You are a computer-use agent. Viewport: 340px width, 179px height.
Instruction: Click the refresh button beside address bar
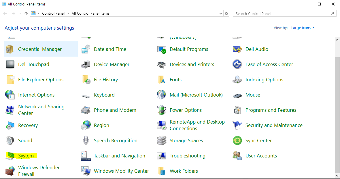[226, 13]
